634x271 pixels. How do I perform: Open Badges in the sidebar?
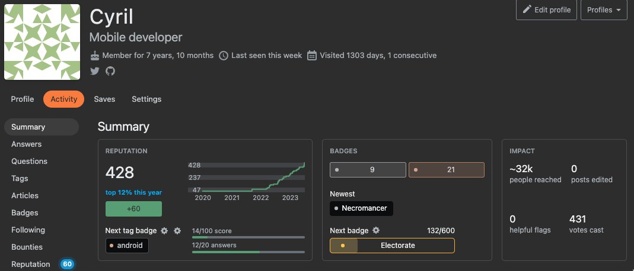[x=25, y=212]
